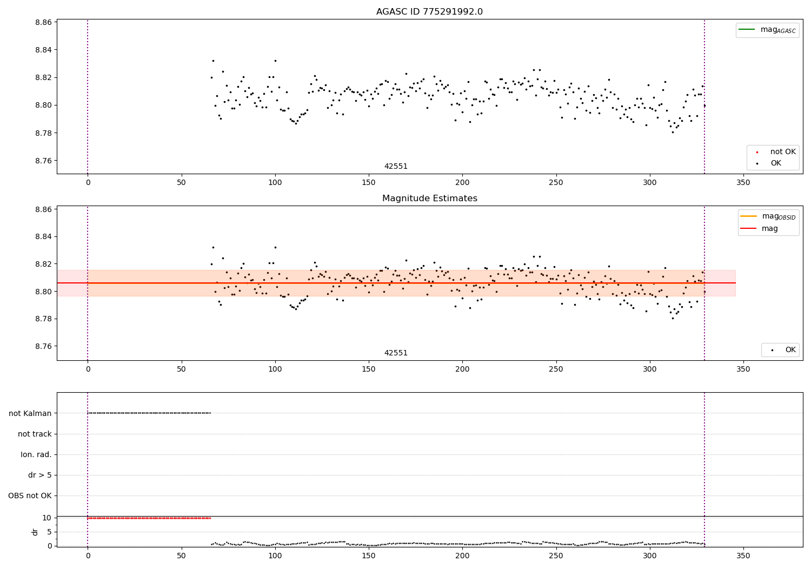
Task: Click the red dr points row at value 10
Action: click(149, 518)
